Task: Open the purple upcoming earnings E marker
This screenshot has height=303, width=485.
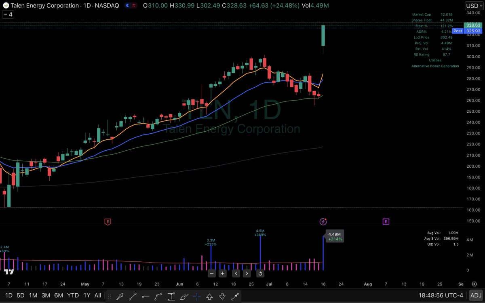Action: [386, 221]
